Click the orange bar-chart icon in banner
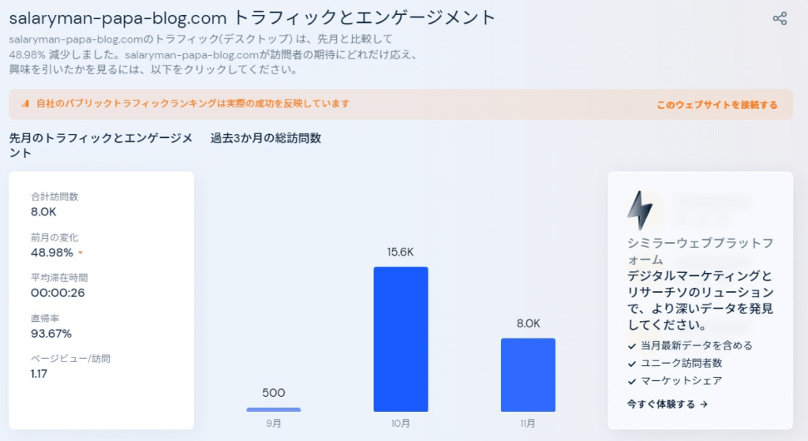The image size is (808, 441). pos(24,103)
